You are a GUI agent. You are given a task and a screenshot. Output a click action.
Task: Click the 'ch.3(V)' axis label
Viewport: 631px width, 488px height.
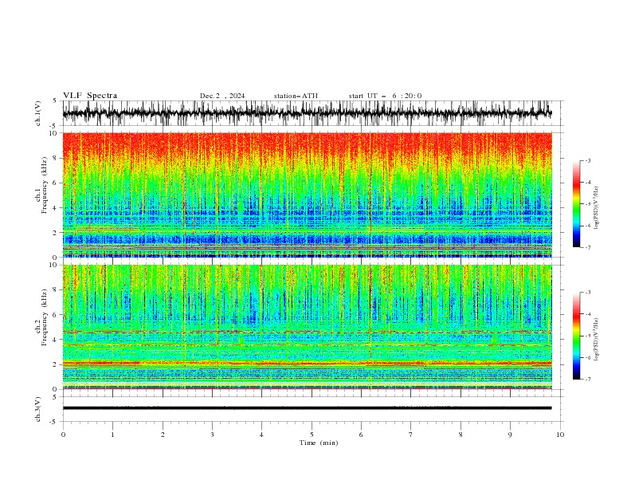(38, 409)
